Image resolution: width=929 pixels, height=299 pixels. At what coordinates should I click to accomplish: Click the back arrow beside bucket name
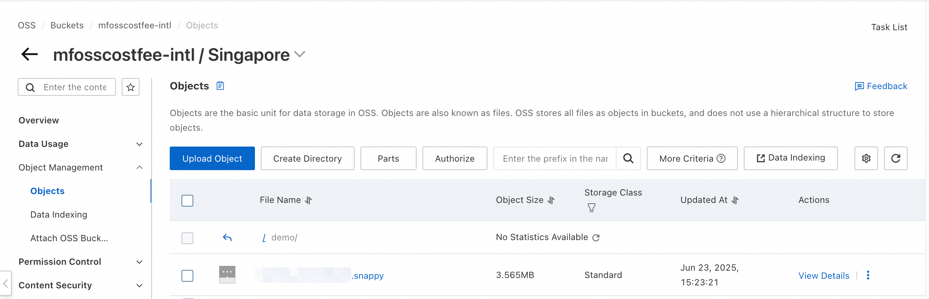(30, 54)
